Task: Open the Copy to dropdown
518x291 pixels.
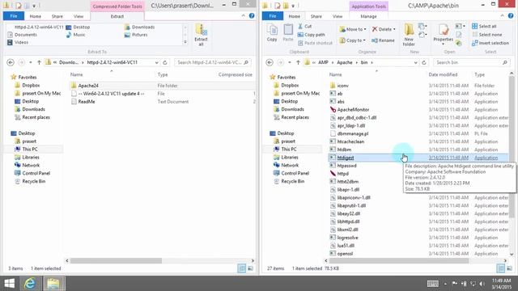Action: click(353, 40)
